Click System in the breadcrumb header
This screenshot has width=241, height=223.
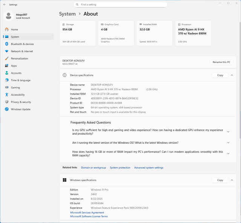point(67,14)
